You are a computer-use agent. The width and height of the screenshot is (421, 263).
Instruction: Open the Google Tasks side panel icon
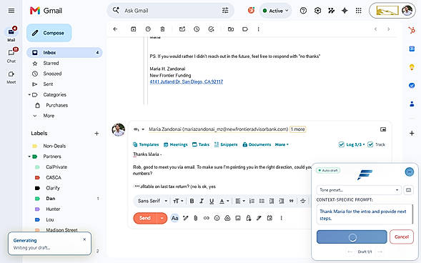tap(412, 85)
